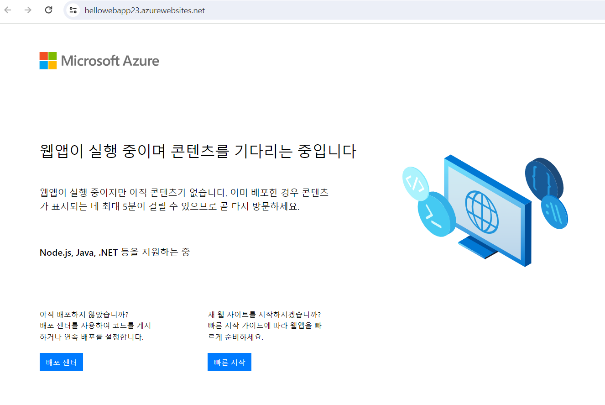Click the text 새 웹 사이트를 시작하시겠습니까?

[x=264, y=315]
